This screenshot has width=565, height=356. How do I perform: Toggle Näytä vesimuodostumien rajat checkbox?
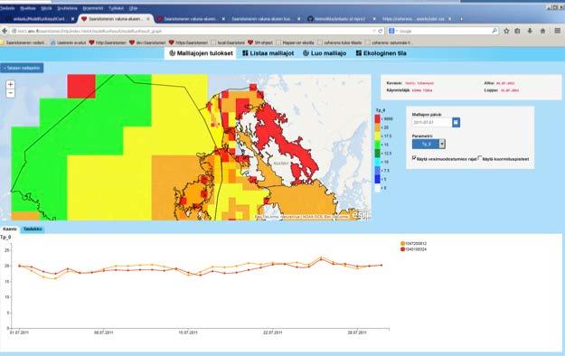click(x=414, y=158)
